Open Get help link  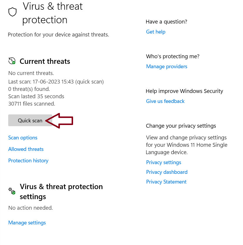coord(156,31)
